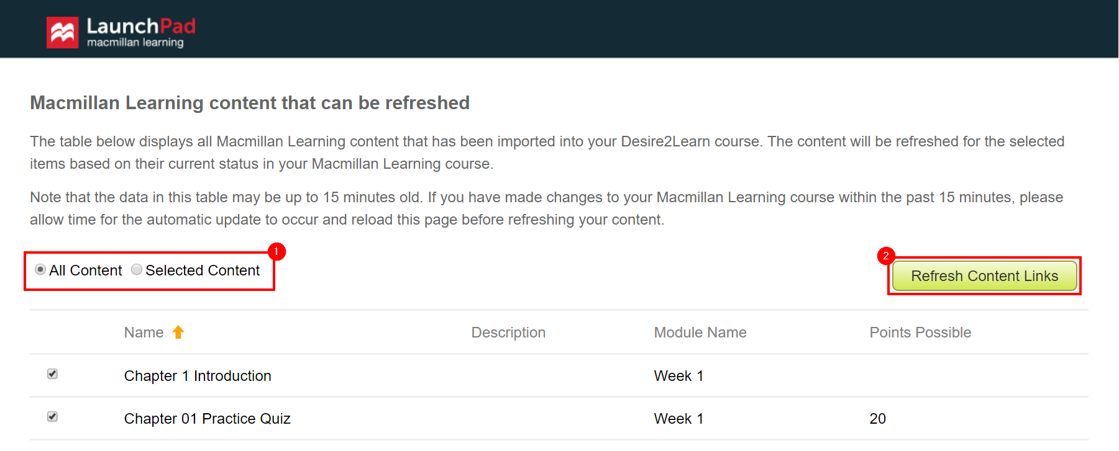This screenshot has height=451, width=1119.
Task: Sort the table by the Name column
Action: point(143,332)
